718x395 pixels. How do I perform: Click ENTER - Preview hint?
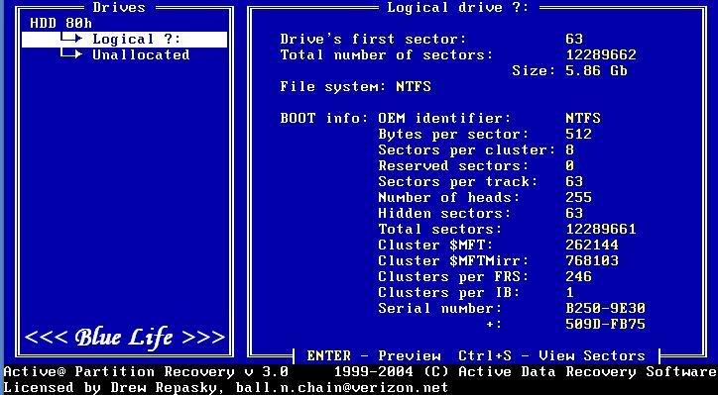pos(374,355)
